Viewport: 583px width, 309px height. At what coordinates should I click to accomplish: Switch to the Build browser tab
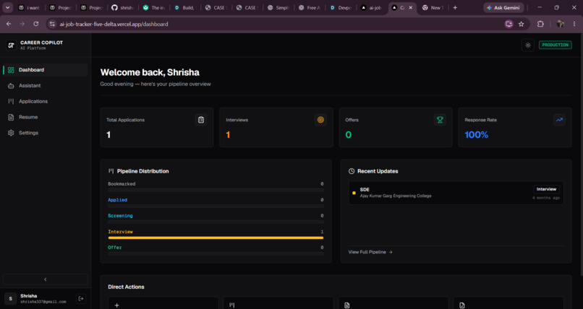tap(184, 7)
